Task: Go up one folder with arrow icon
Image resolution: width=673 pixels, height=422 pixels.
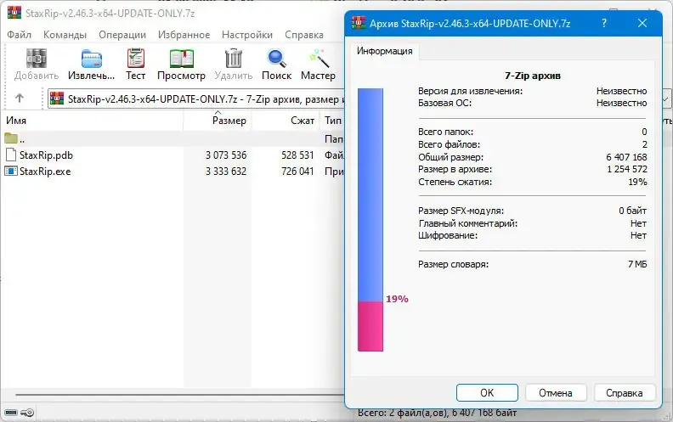Action: (x=20, y=98)
